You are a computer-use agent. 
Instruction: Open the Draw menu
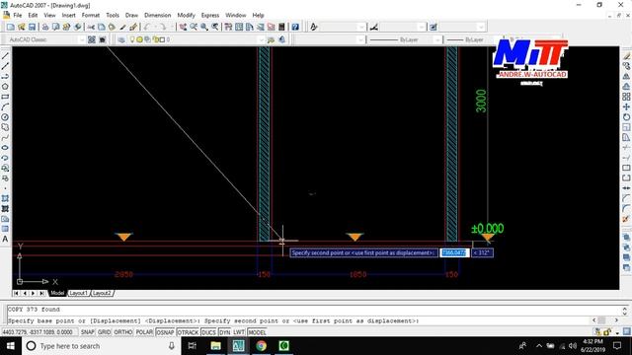tap(131, 15)
